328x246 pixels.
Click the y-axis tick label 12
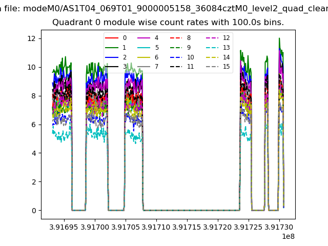[31, 38]
